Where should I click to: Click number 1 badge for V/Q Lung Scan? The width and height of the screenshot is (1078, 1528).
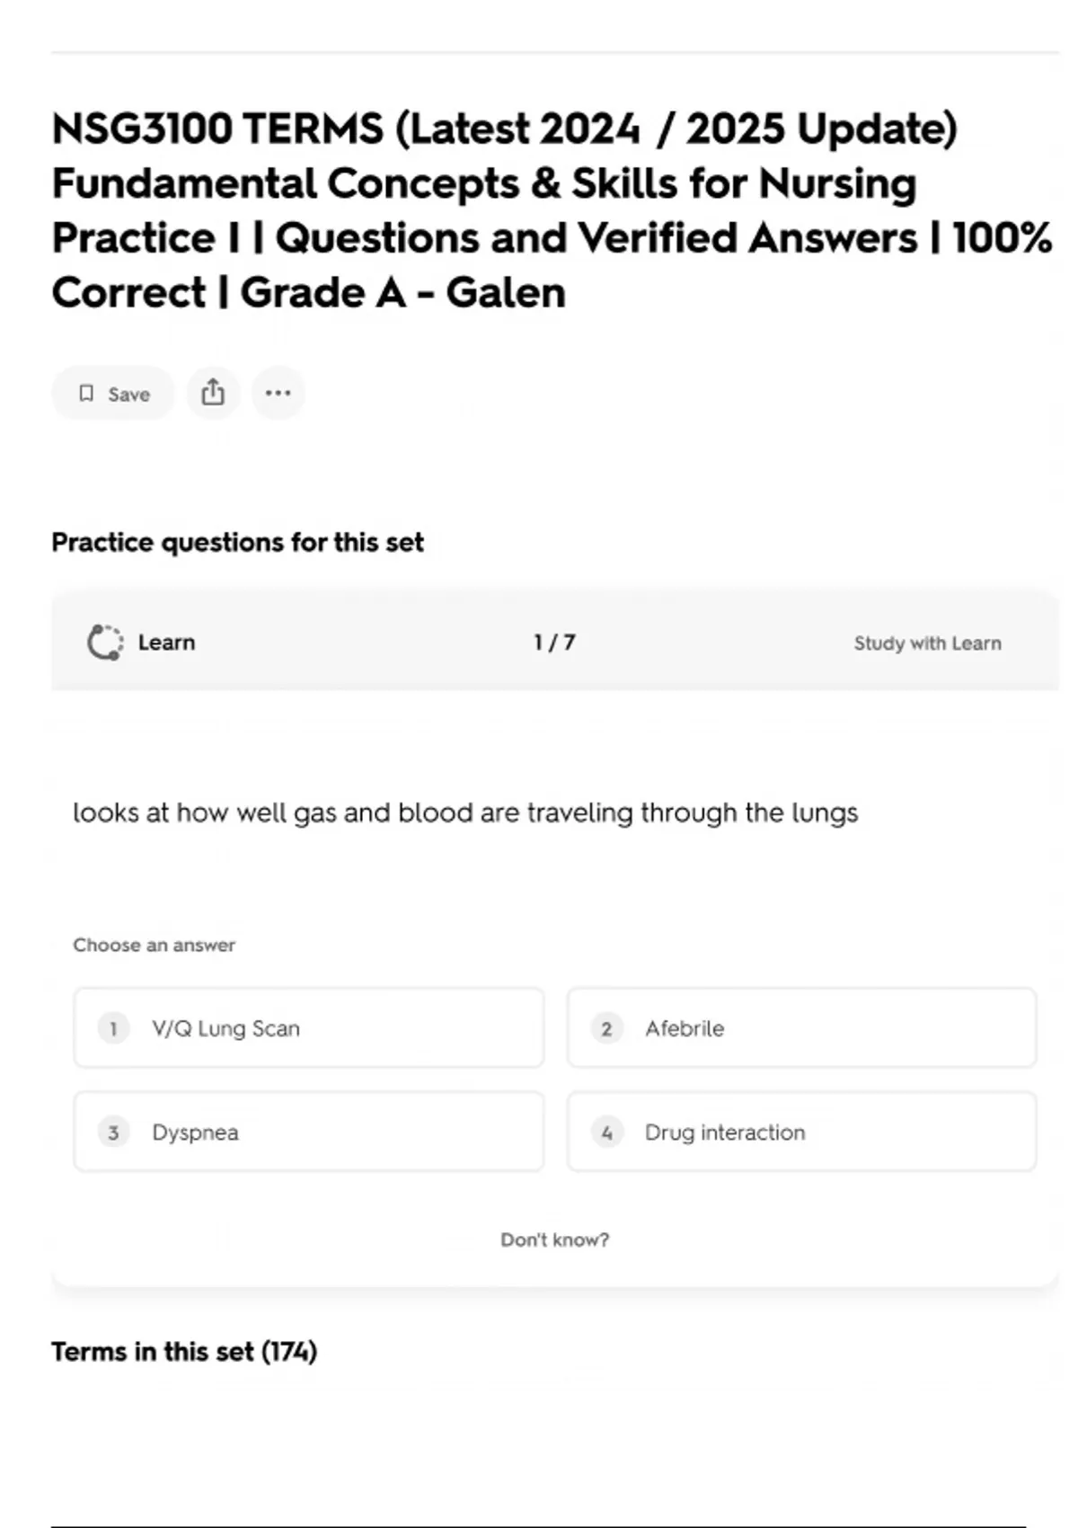pos(113,1028)
